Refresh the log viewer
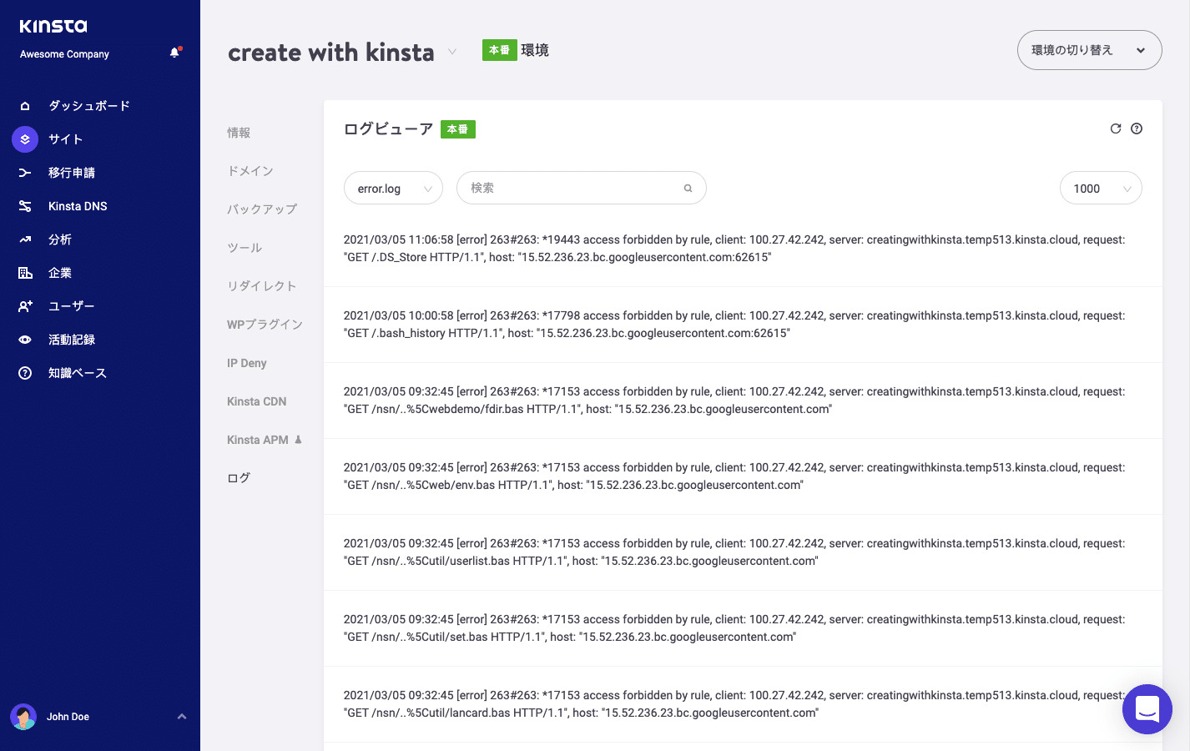Viewport: 1190px width, 751px height. tap(1116, 129)
